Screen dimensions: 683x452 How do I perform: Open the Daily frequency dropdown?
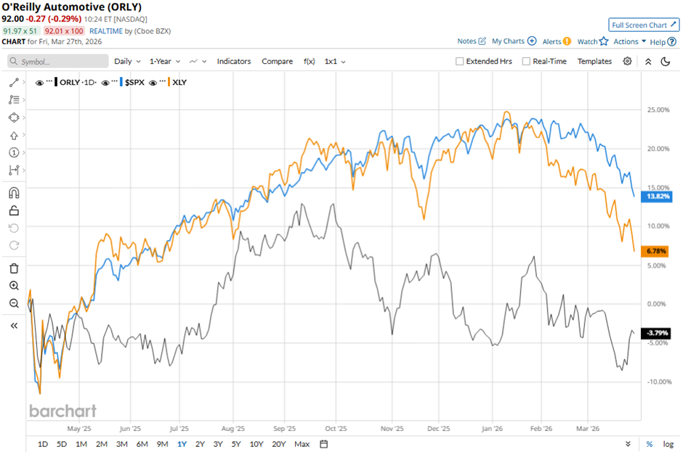point(127,62)
